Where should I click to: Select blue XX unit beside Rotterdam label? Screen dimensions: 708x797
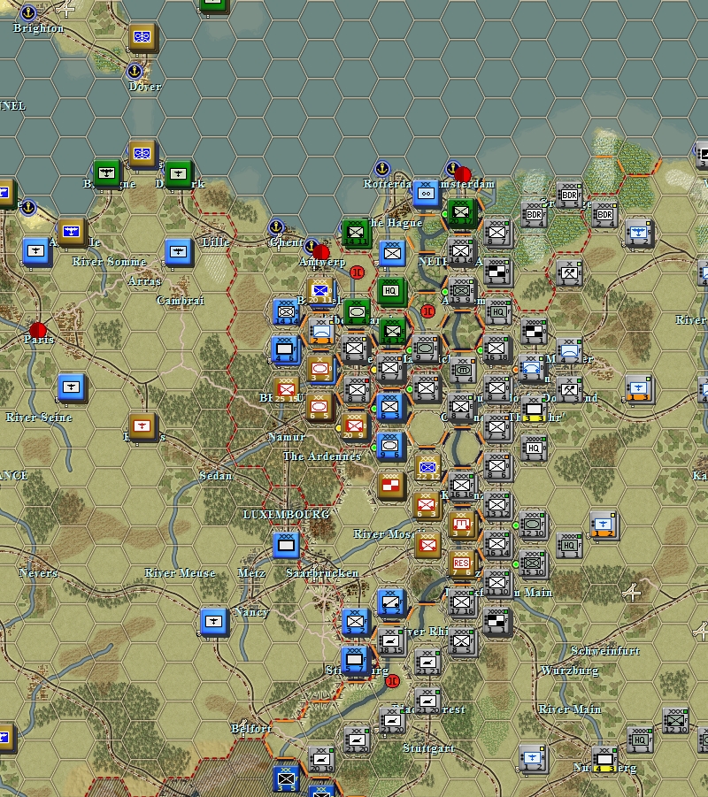pyautogui.click(x=426, y=193)
